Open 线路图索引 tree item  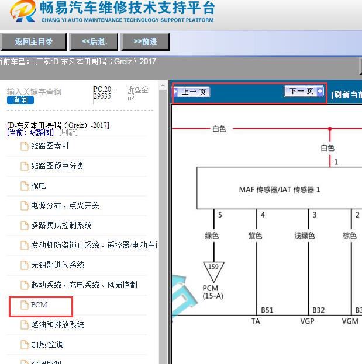[50, 146]
